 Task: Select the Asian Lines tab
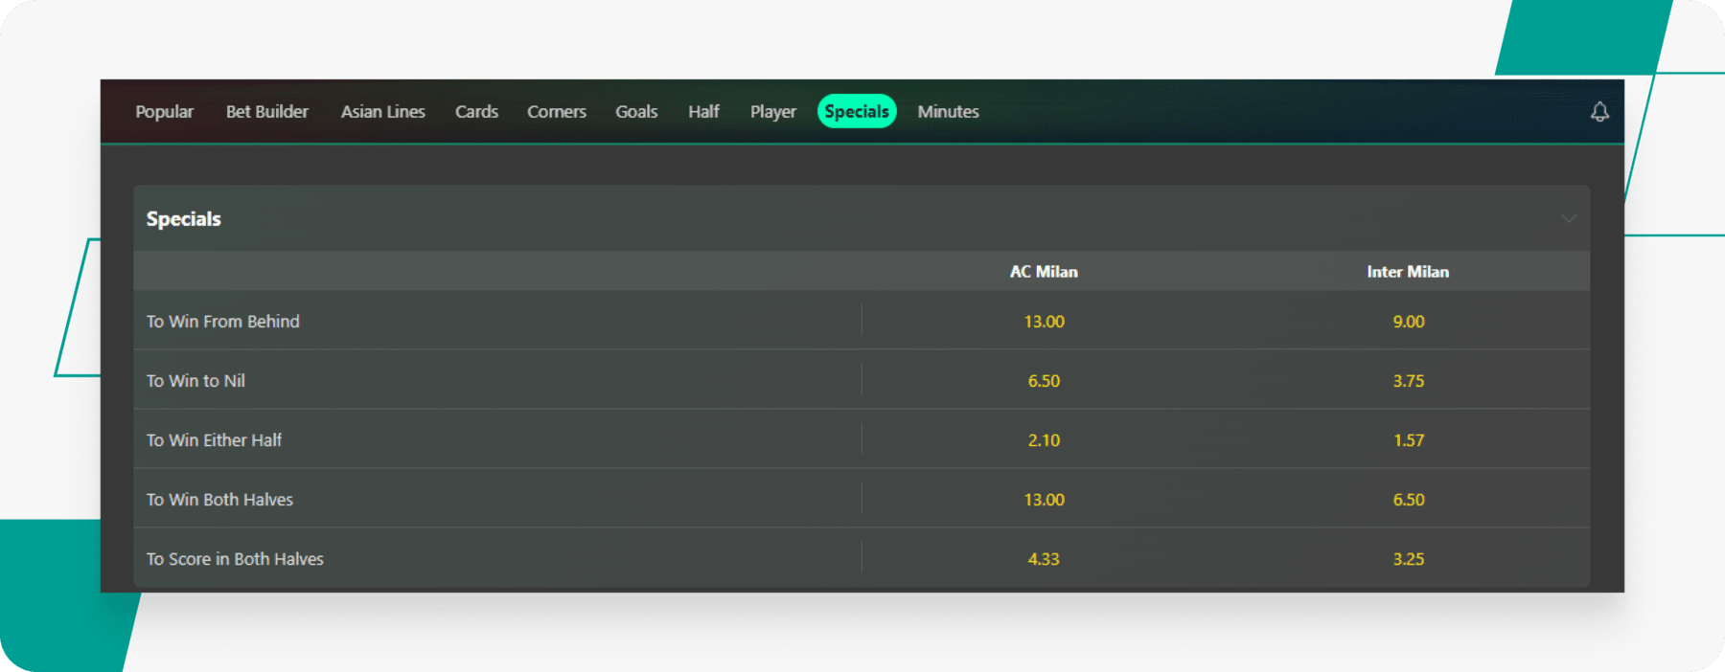(x=383, y=112)
